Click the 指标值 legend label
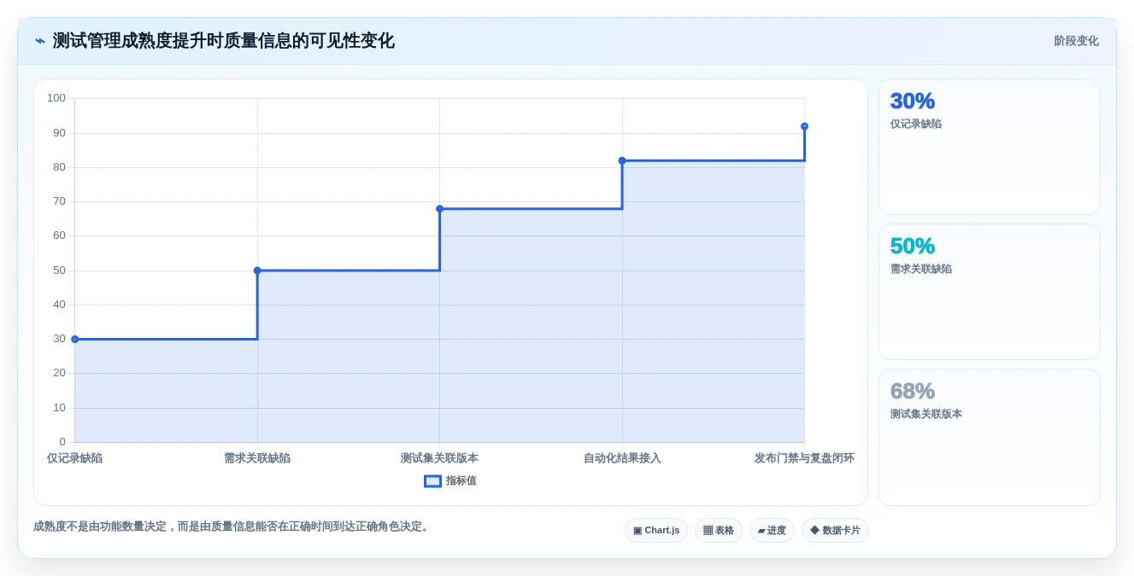Screen dimensions: 1134x576 pos(461,481)
